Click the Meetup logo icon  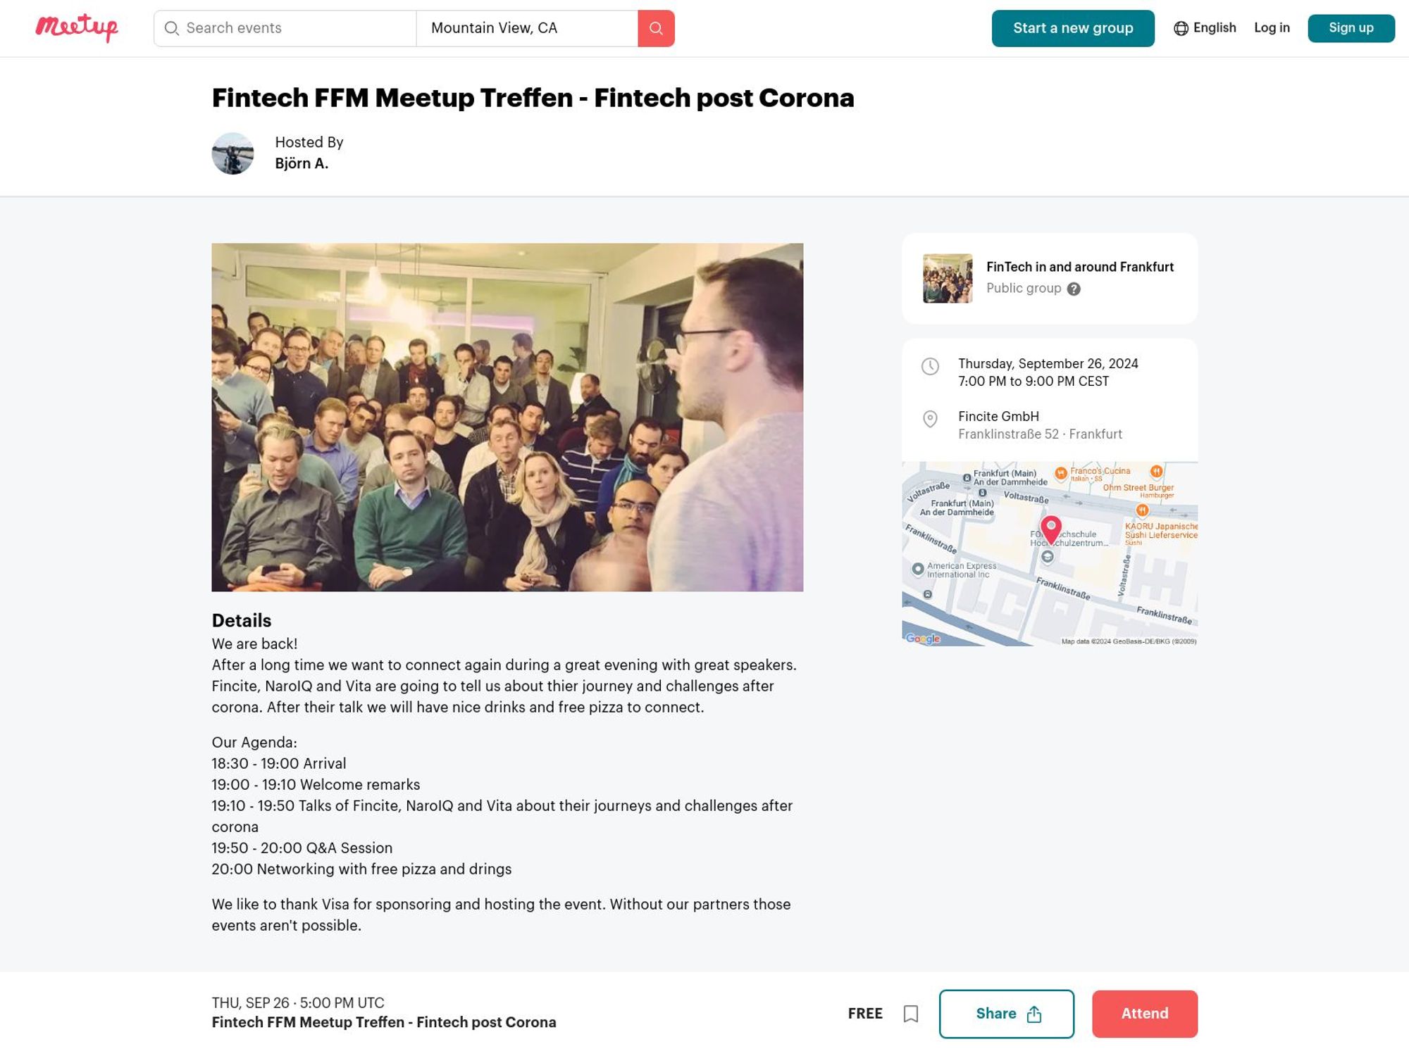(x=77, y=27)
